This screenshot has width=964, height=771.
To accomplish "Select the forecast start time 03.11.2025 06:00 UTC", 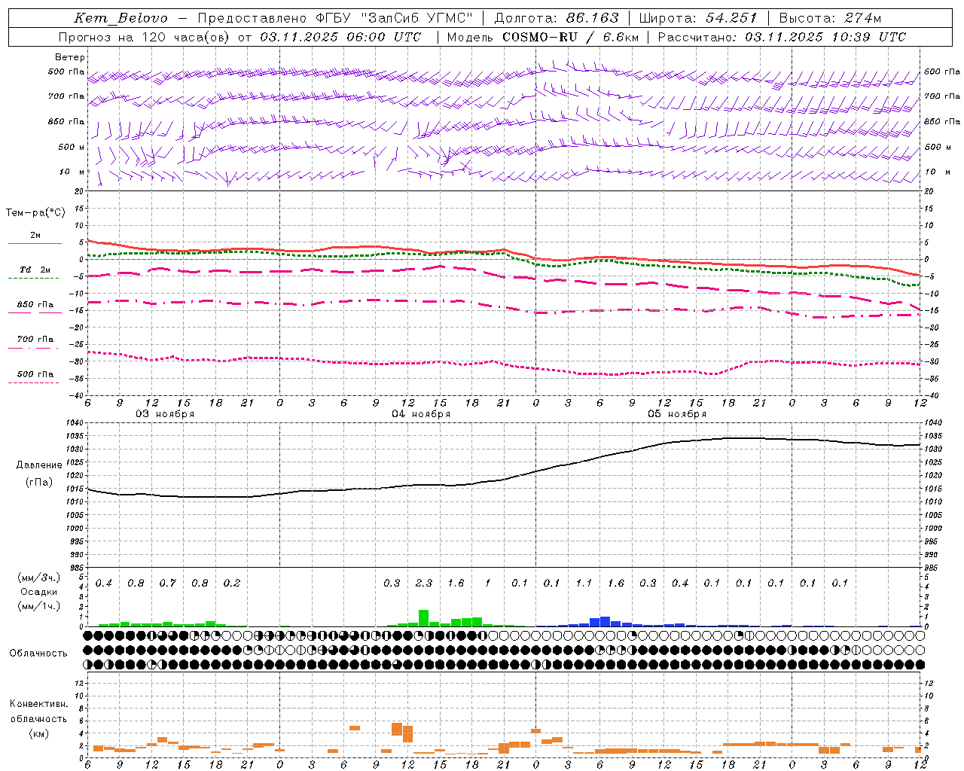I will (340, 37).
